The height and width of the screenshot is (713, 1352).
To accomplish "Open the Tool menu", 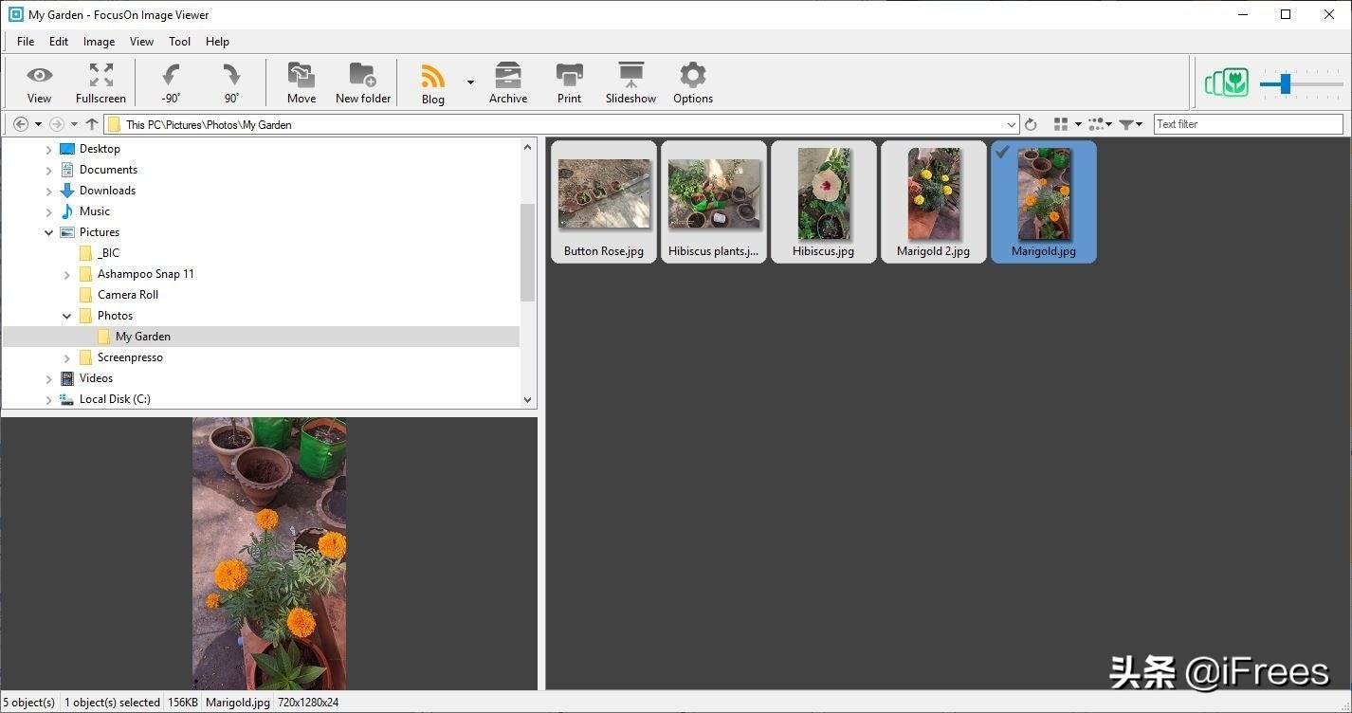I will pyautogui.click(x=179, y=42).
